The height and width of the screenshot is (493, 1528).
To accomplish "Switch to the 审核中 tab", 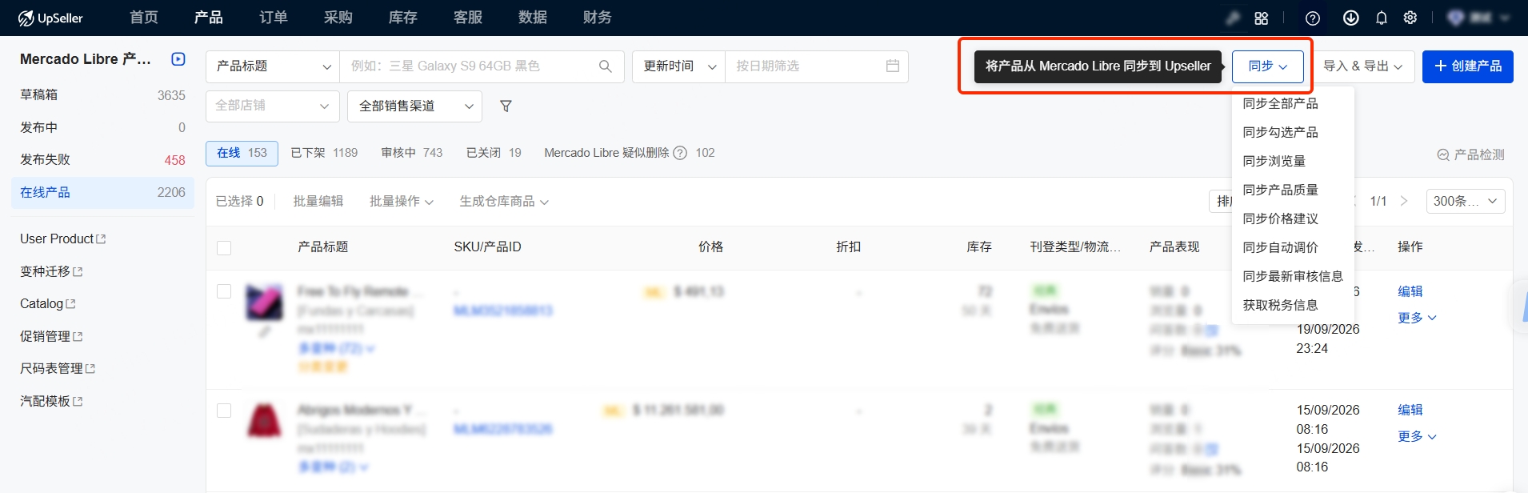I will point(412,153).
